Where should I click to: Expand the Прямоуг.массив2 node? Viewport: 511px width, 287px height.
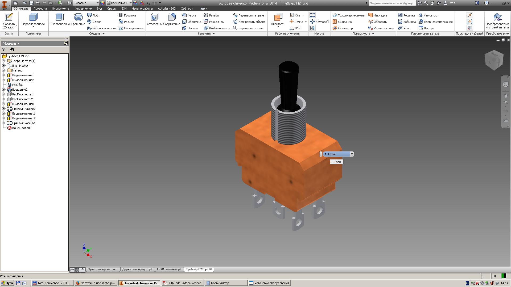(x=3, y=109)
